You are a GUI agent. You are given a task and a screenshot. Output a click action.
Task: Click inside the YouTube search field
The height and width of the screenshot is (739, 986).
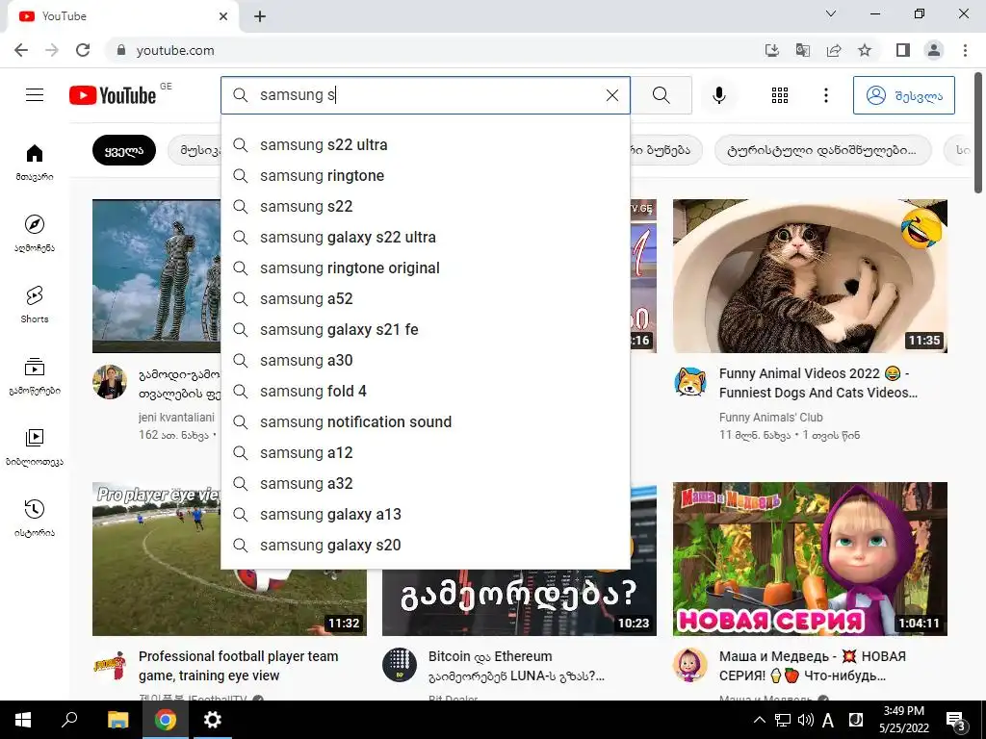point(428,95)
